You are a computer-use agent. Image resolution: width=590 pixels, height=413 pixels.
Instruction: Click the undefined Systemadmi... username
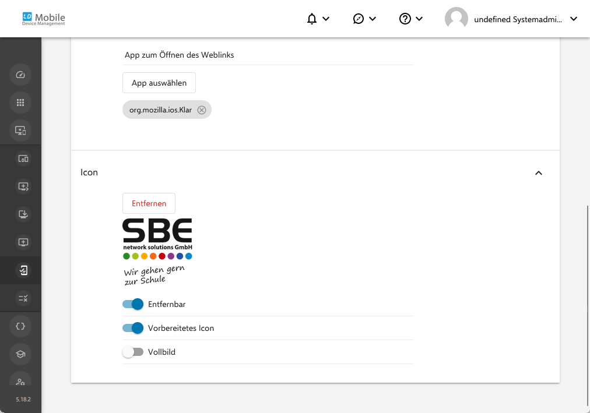point(518,20)
